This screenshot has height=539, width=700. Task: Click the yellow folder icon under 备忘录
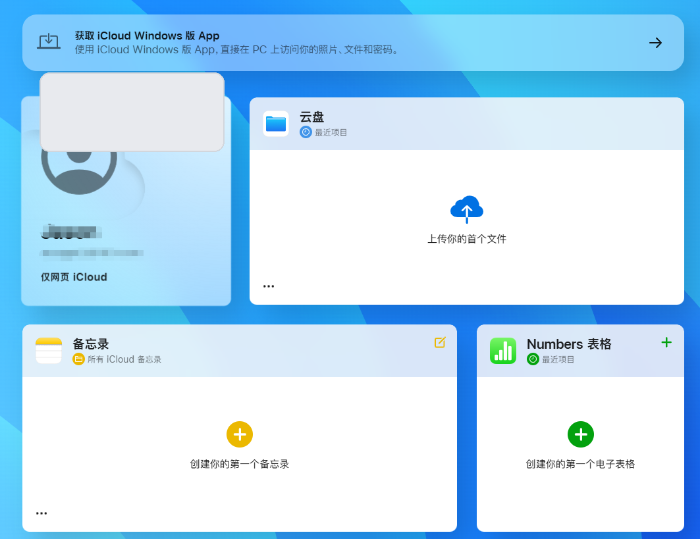pos(78,359)
